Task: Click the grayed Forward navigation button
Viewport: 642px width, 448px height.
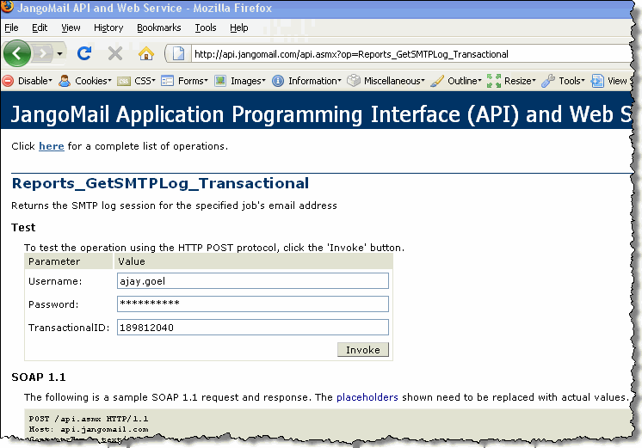Action: (x=42, y=53)
